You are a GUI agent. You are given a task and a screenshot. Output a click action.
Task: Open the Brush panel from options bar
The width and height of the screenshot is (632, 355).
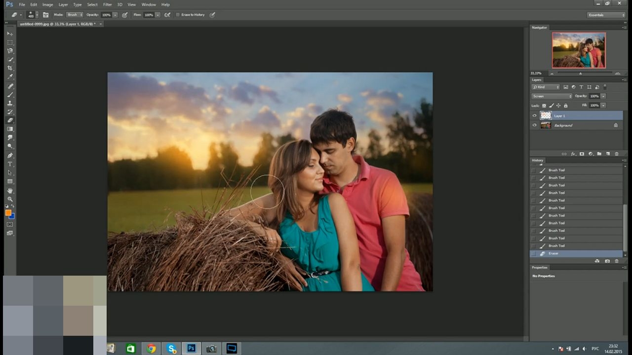(x=45, y=15)
